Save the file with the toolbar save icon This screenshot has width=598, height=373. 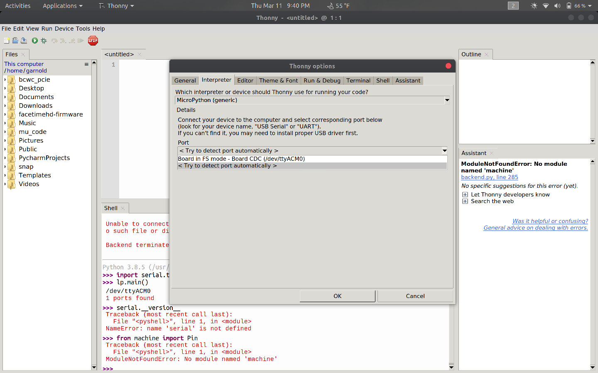pyautogui.click(x=24, y=41)
